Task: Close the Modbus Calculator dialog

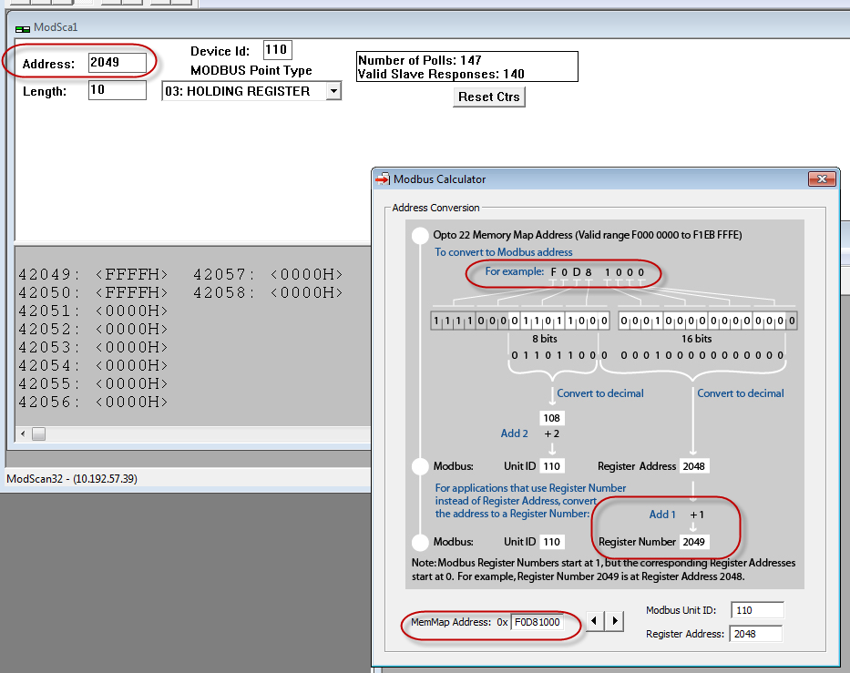Action: [822, 178]
